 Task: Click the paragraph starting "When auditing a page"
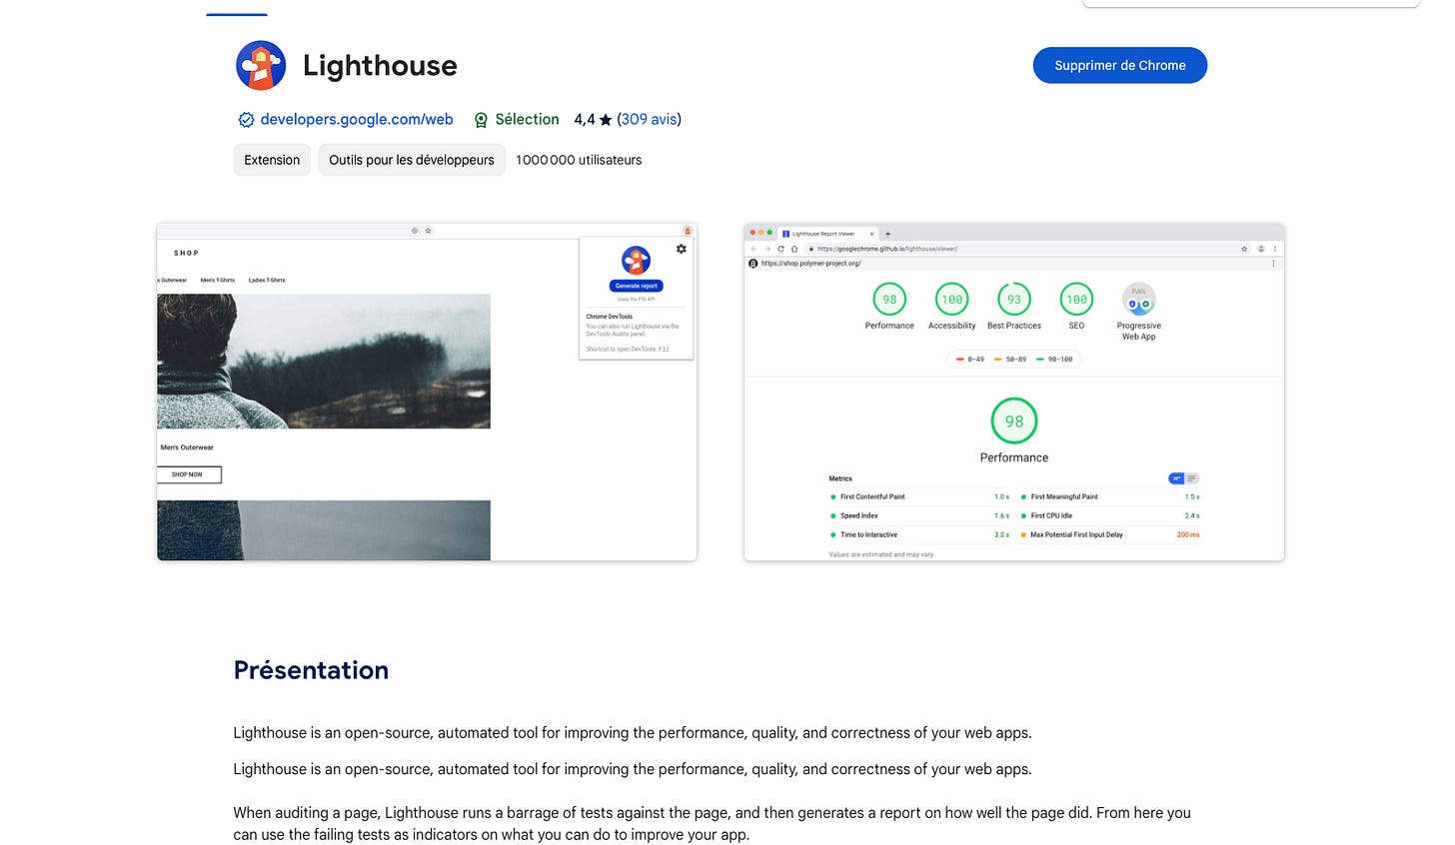click(712, 824)
